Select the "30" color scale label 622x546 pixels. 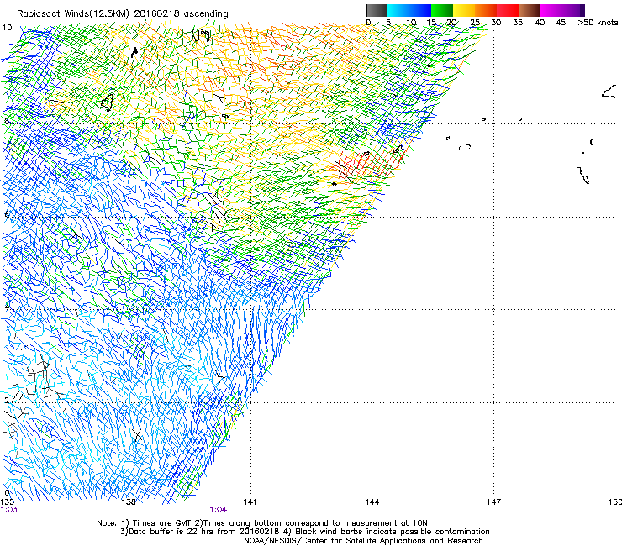point(496,23)
